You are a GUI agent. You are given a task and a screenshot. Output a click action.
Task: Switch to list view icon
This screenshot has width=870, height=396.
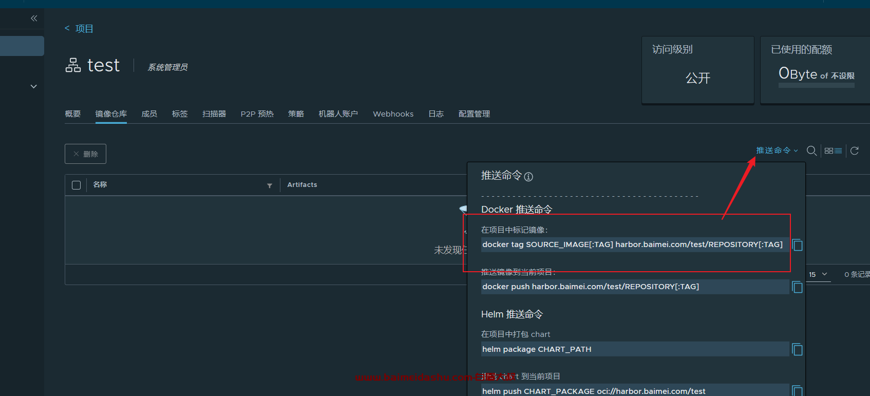tap(838, 150)
